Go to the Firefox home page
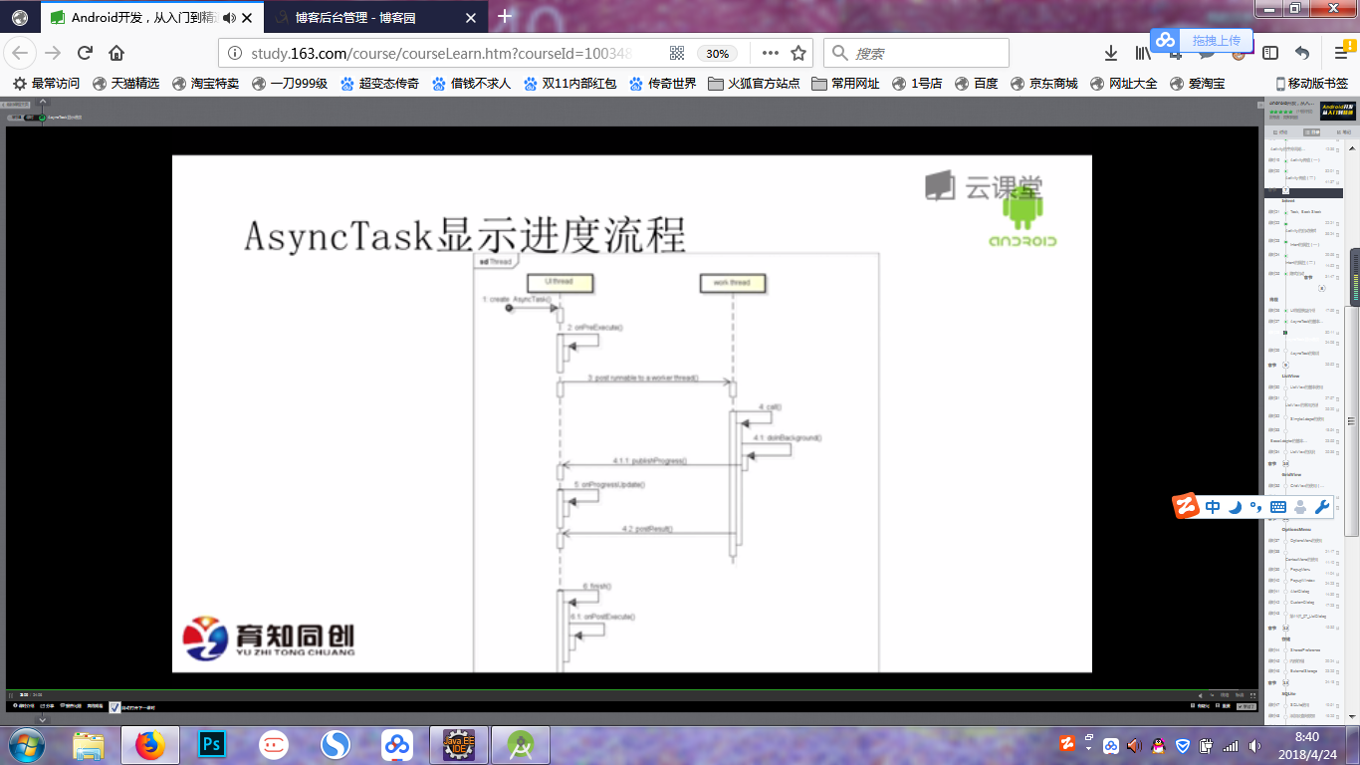The height and width of the screenshot is (765, 1360). (x=116, y=54)
